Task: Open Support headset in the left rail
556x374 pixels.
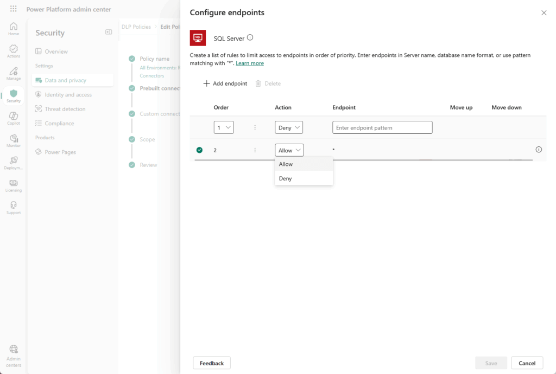Action: click(x=14, y=208)
